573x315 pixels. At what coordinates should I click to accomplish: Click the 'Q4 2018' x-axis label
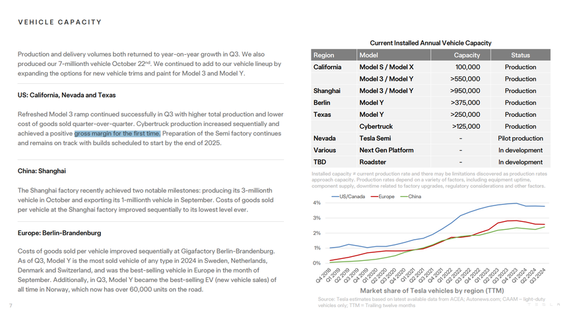pyautogui.click(x=323, y=275)
